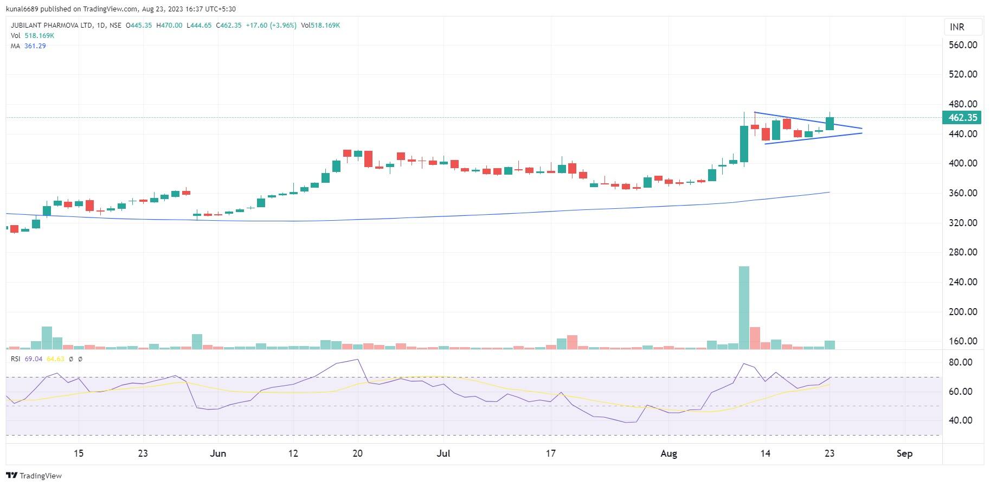Click the 80.00 RSI axis label
Image resolution: width=990 pixels, height=486 pixels.
click(x=963, y=362)
